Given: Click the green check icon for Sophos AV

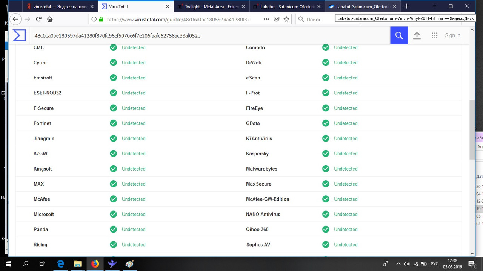Looking at the screenshot, I should coord(326,245).
